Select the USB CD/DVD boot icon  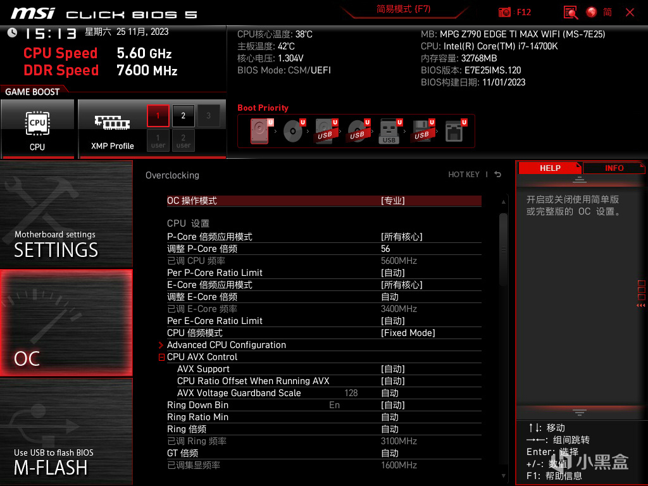358,131
